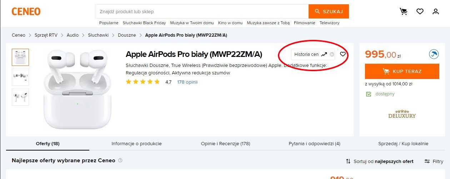Open the 178 opinii reviews link
The height and width of the screenshot is (179, 450).
187,82
